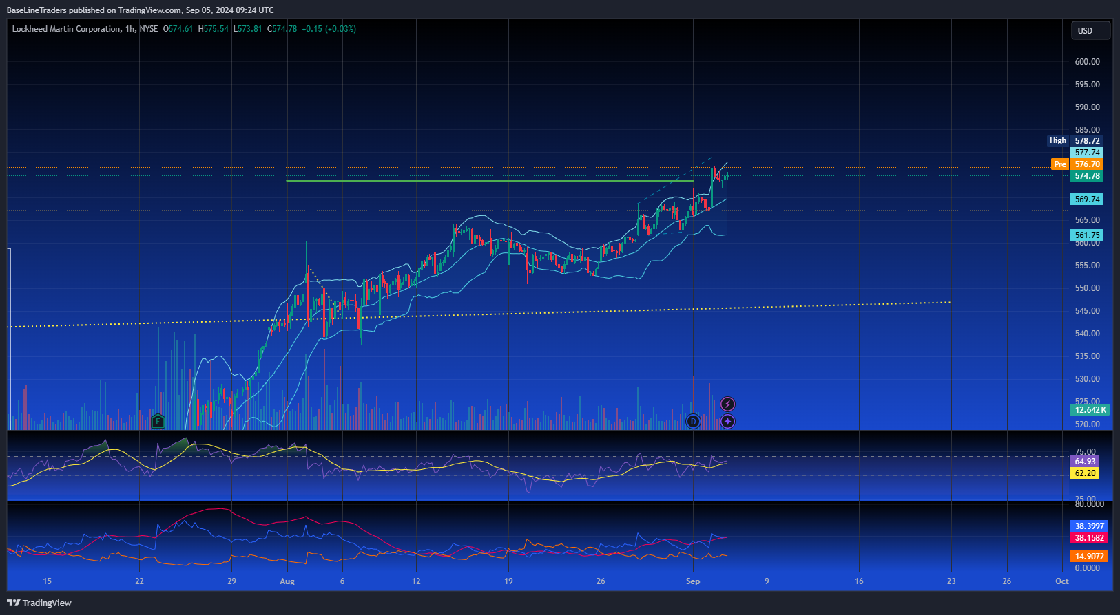Click the 561.75 lower band label
This screenshot has width=1120, height=615.
coord(1087,235)
